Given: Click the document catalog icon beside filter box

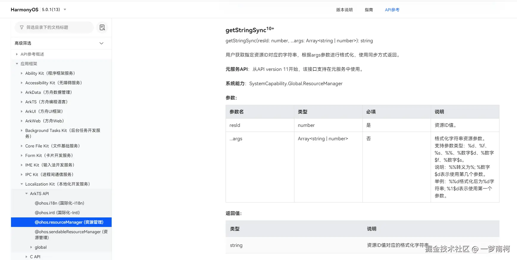Looking at the screenshot, I should (x=102, y=27).
